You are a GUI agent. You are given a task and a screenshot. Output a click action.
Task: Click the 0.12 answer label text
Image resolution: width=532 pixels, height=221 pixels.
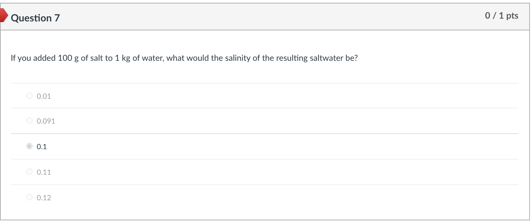coord(44,197)
